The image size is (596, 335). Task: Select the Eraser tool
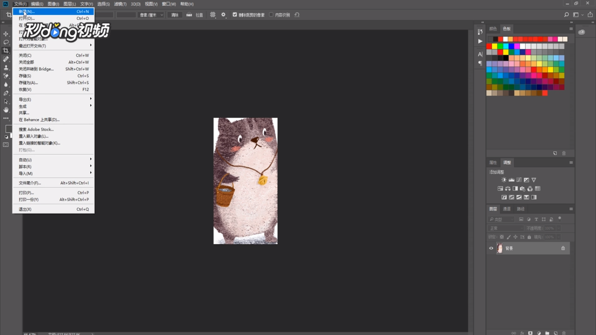[x=6, y=76]
